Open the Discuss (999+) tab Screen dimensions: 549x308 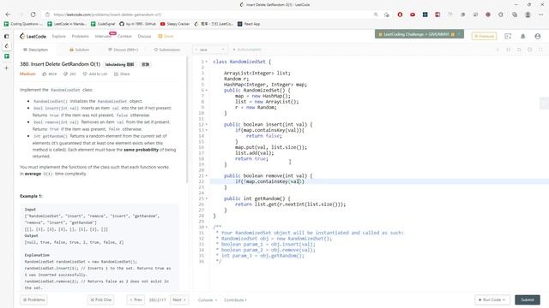tap(123, 50)
